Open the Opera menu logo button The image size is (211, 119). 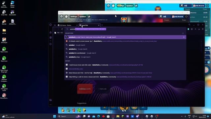tap(50, 25)
